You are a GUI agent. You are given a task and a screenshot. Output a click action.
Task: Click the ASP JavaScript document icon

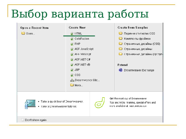(72, 49)
